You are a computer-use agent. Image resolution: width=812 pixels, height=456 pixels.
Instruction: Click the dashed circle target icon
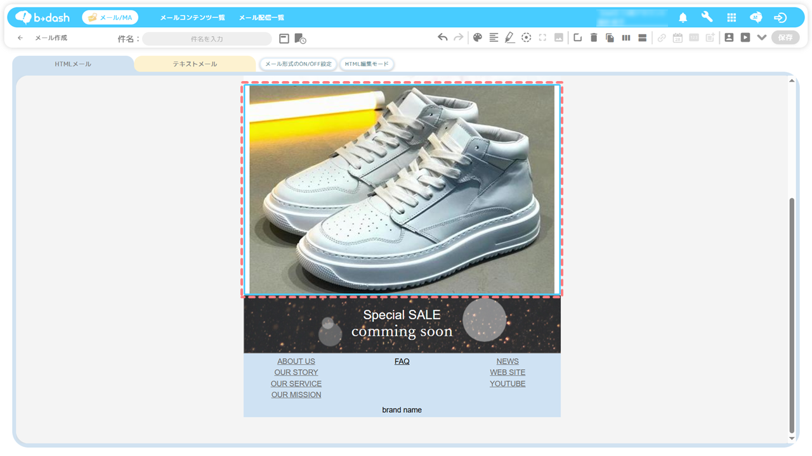526,37
